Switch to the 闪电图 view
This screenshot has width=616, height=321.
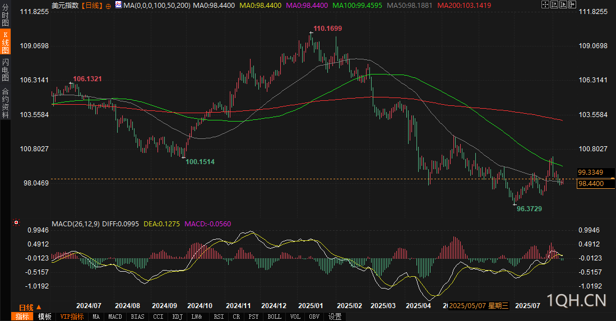coord(5,69)
